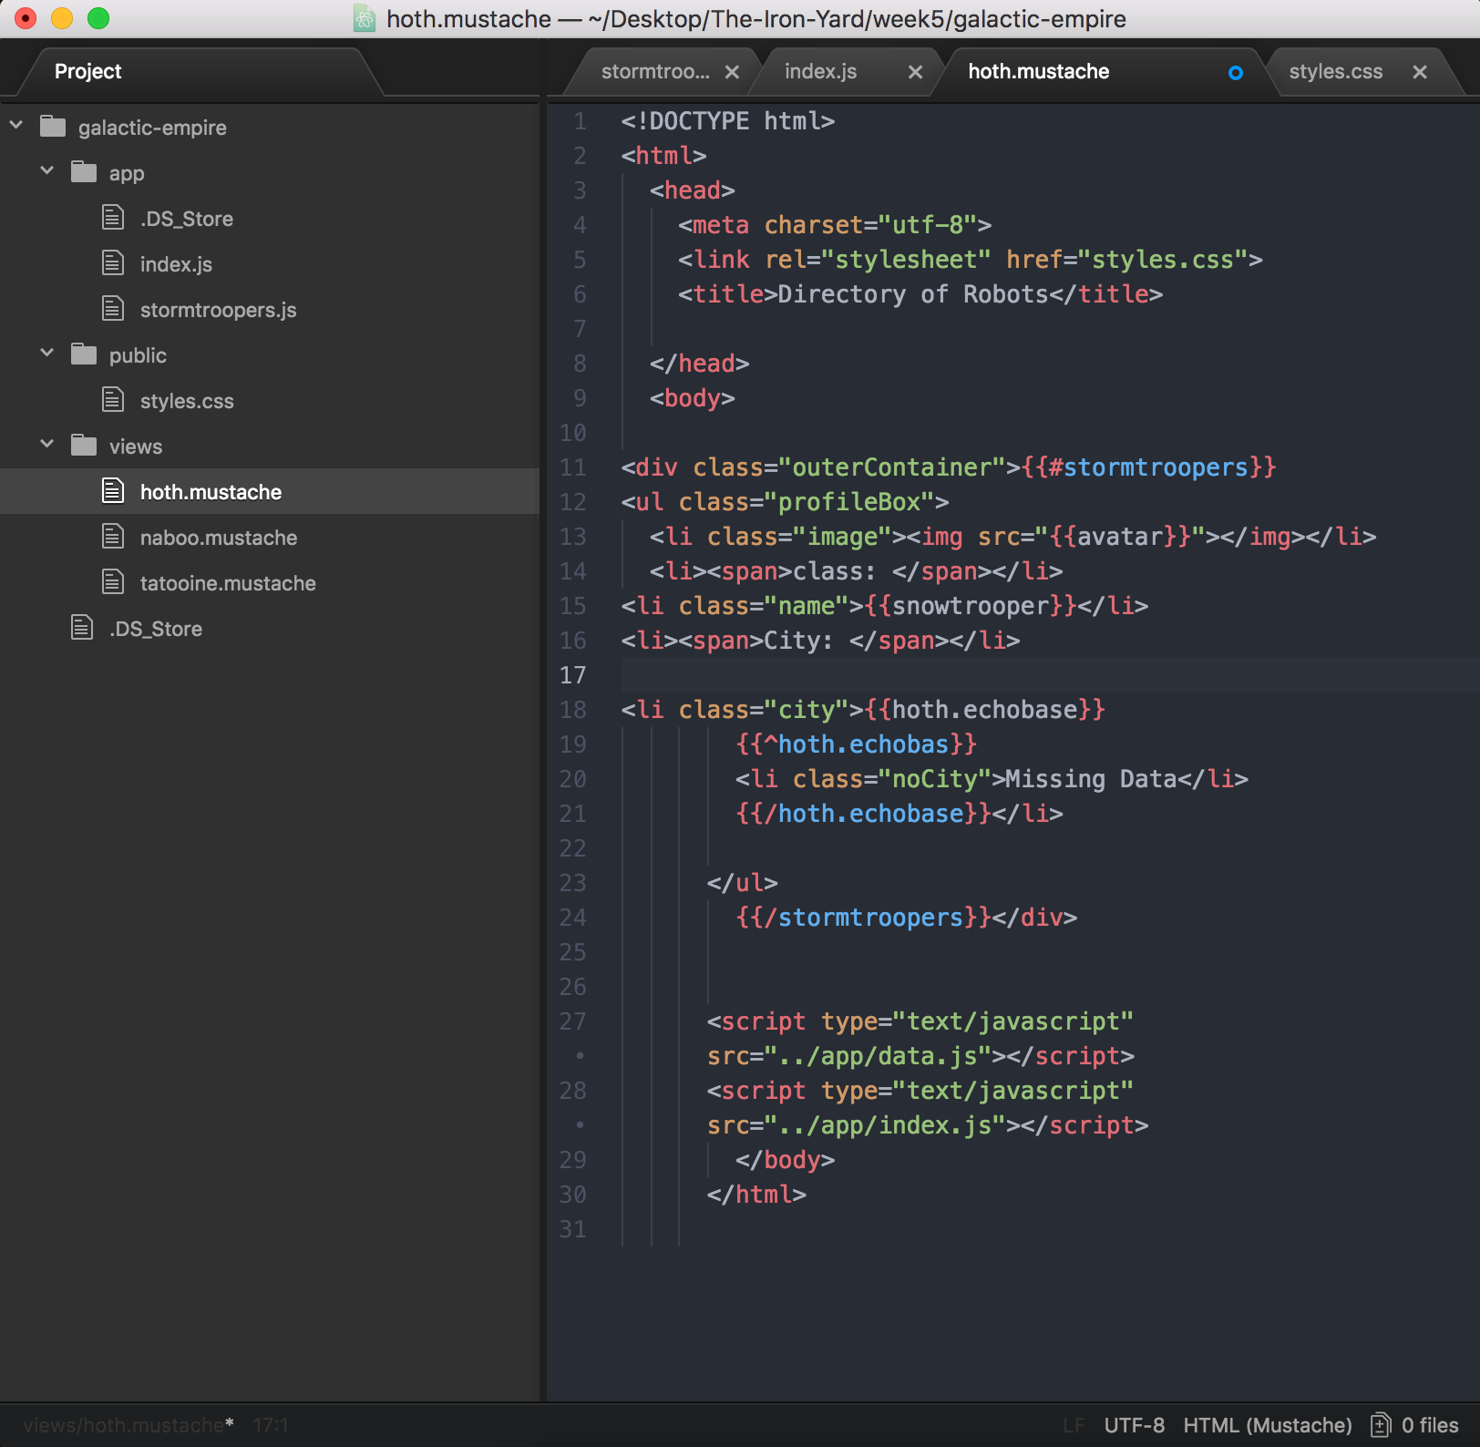The width and height of the screenshot is (1480, 1447).
Task: Open the HTML (Mustache) grammar selector
Action: [1267, 1424]
